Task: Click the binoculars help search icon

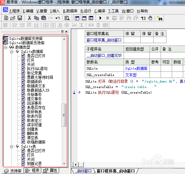Action: click(160, 18)
